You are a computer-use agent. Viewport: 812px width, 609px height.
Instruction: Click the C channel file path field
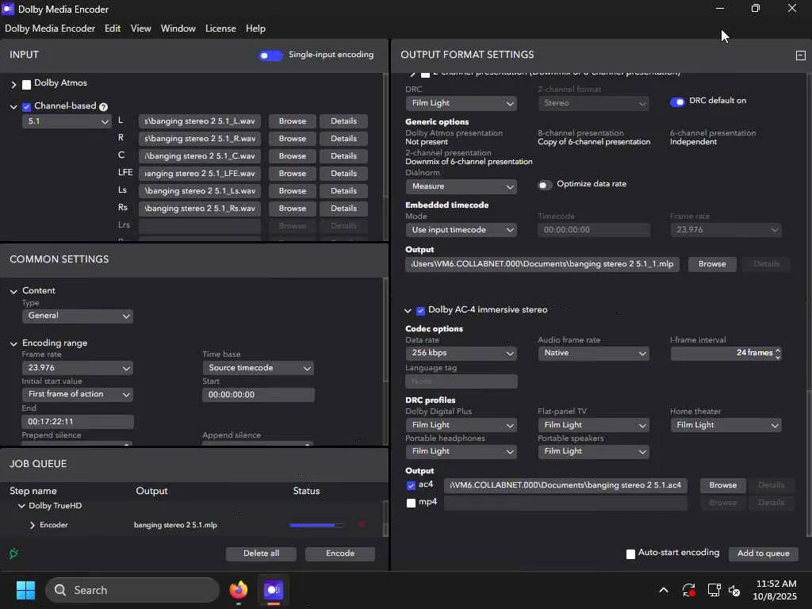pos(199,156)
